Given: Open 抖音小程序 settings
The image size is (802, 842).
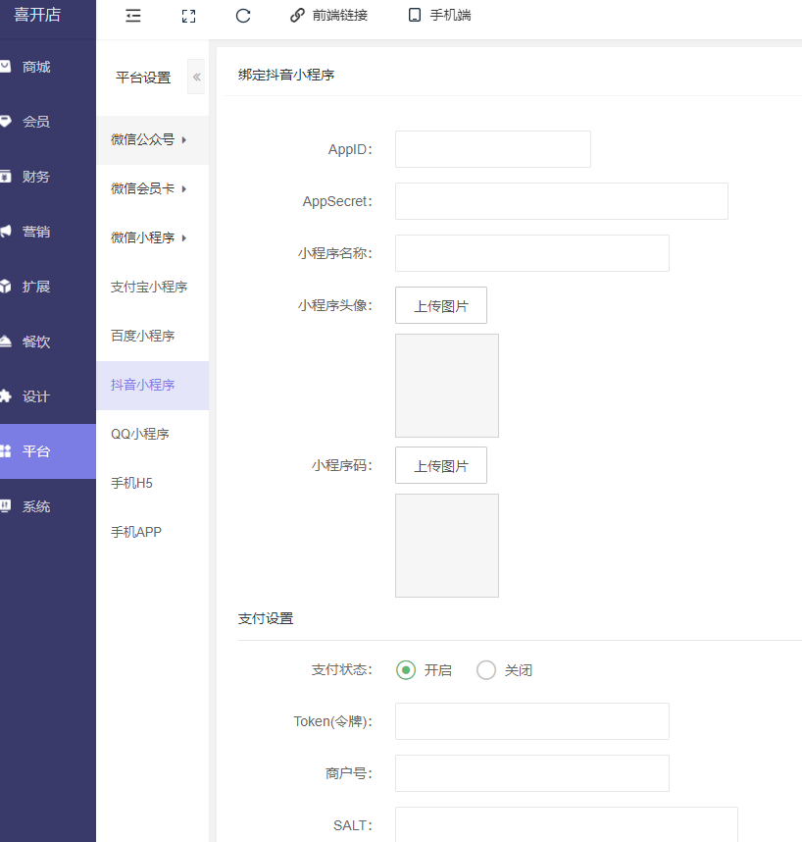Looking at the screenshot, I should pyautogui.click(x=152, y=385).
